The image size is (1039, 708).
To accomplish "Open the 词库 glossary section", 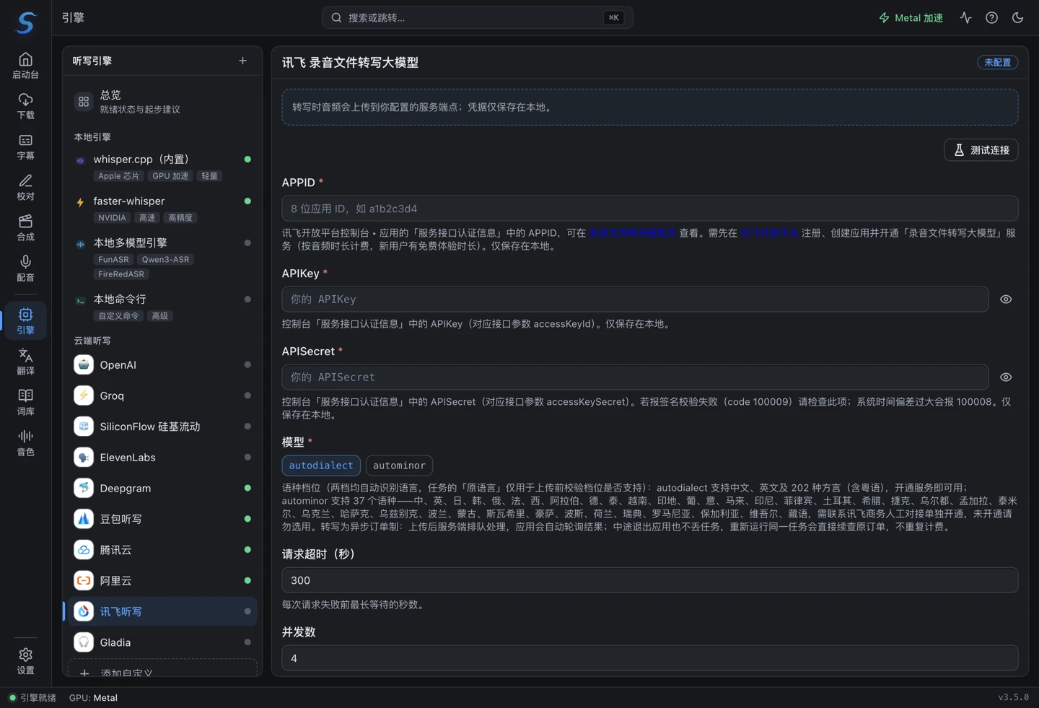I will coord(25,401).
